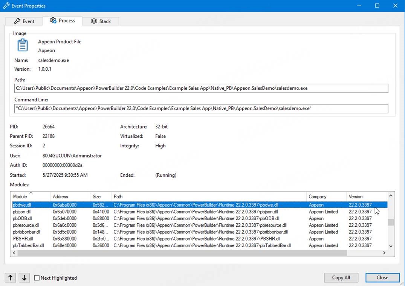Viewport: 405px width, 286px height.
Task: Click version value 1.0.0.1
Action: coord(45,69)
